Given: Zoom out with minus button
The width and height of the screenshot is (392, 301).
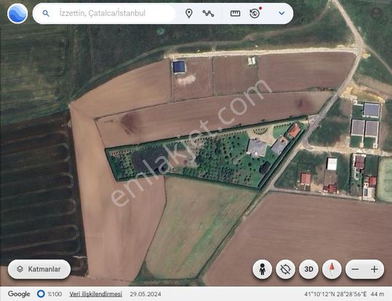Looking at the screenshot, I should pos(355,269).
